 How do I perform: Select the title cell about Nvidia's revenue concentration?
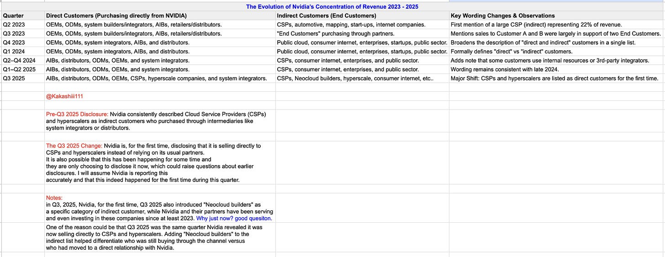[332, 6]
